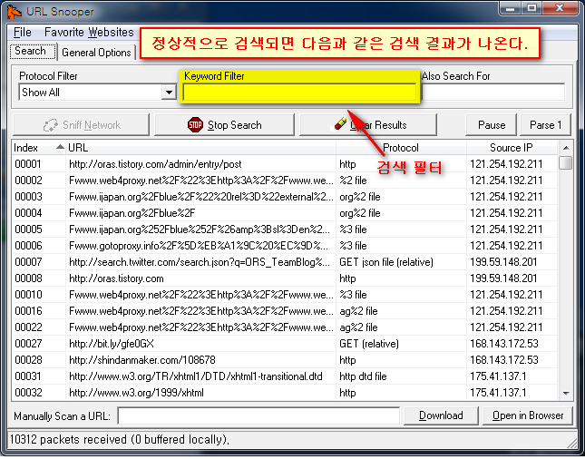Click the Stop Search button
Screen dimensions: 585x459
[224, 124]
